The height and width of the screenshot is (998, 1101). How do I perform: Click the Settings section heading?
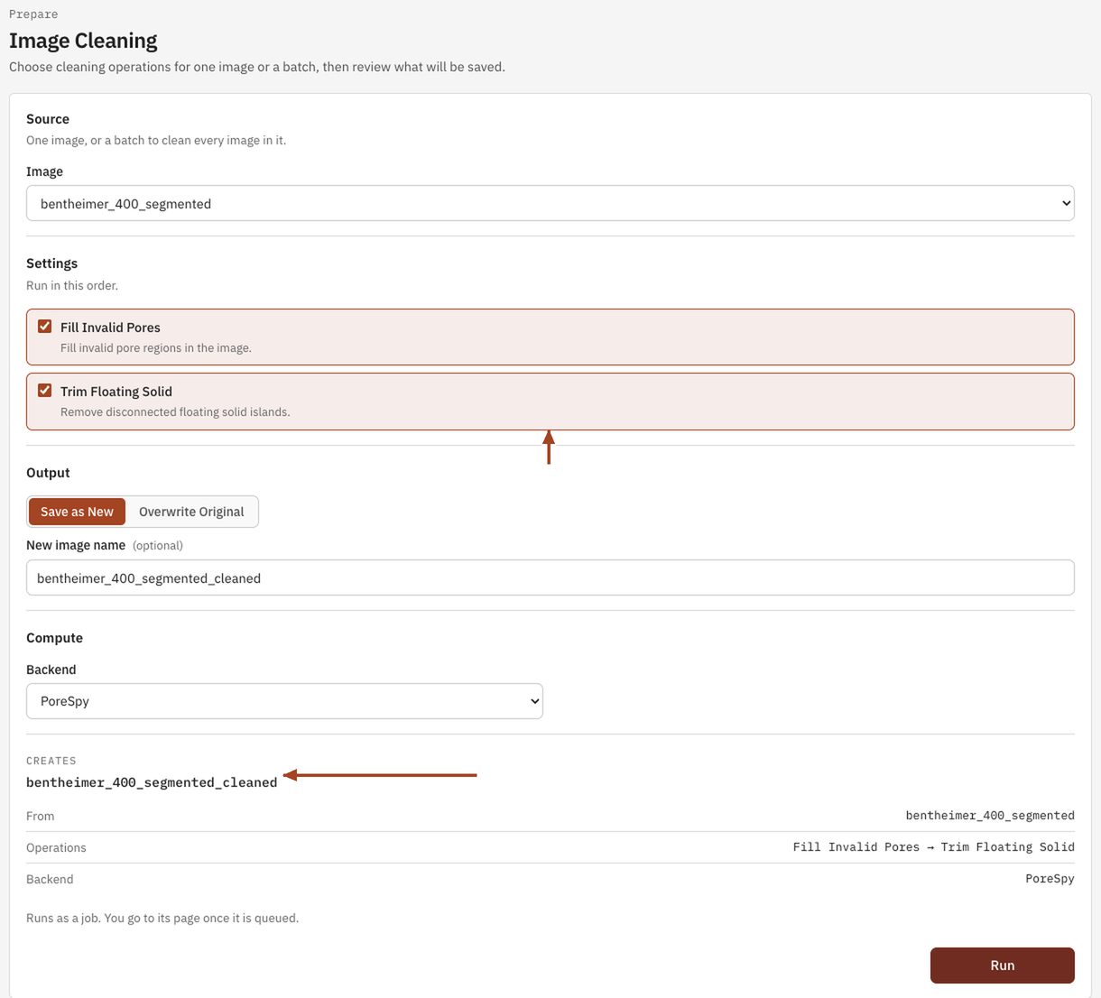click(51, 263)
